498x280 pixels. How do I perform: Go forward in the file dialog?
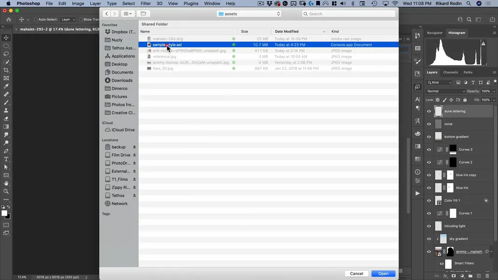click(x=115, y=14)
